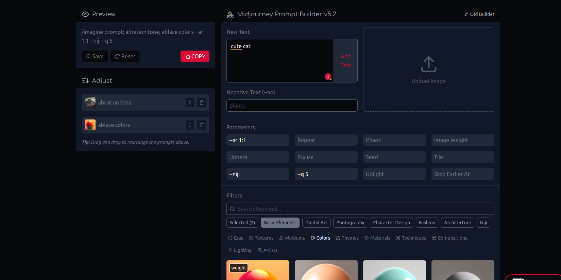Toggle the Upbeta parameter
Screen dimensions: 561x280
click(258, 157)
